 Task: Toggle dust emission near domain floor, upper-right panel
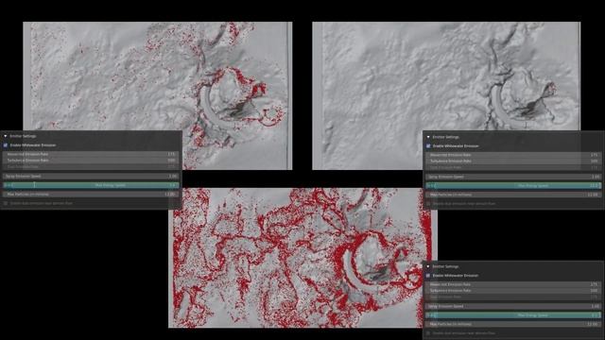[x=428, y=204]
